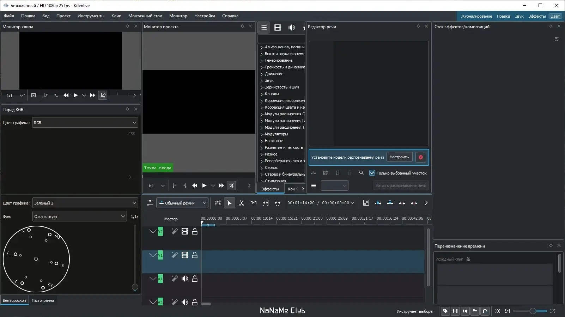Hide video on the V1 track
The height and width of the screenshot is (317, 565).
(184, 255)
